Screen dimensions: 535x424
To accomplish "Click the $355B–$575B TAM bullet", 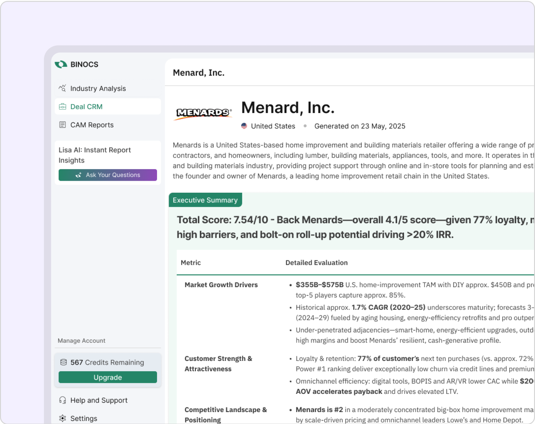I will [x=415, y=290].
